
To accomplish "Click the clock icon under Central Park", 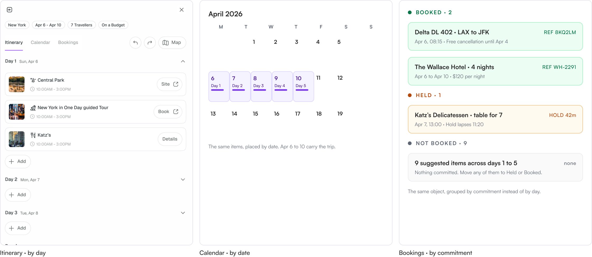I will [32, 89].
